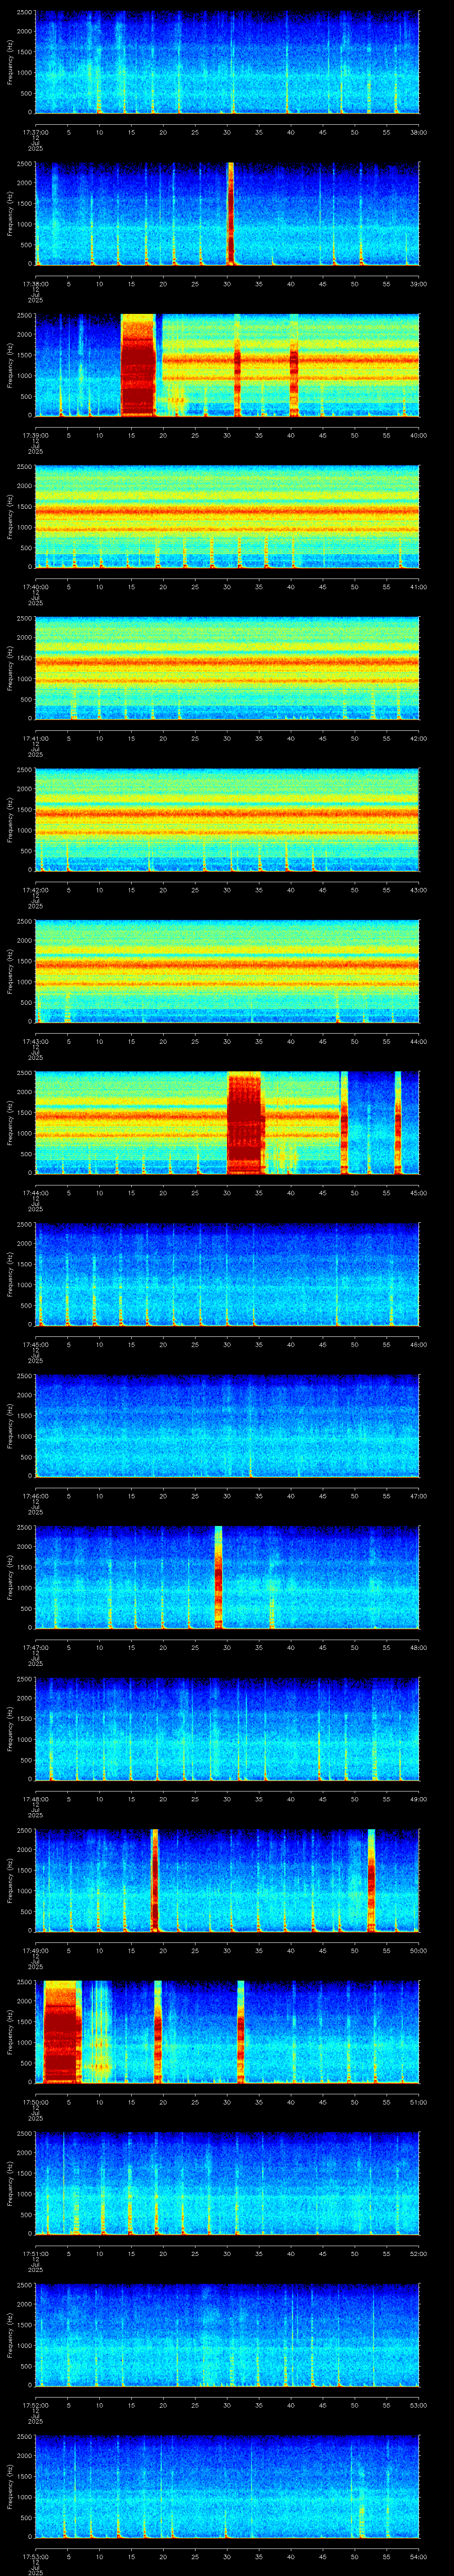This screenshot has height=2576, width=454.
Task: Click the 17:44:00 start time axis label
Action: 35,1194
